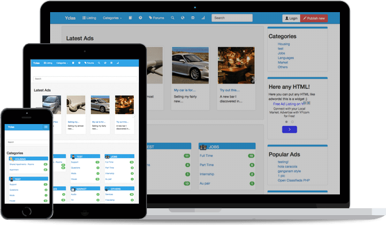Click the Login button
The width and height of the screenshot is (386, 225).
pyautogui.click(x=291, y=18)
